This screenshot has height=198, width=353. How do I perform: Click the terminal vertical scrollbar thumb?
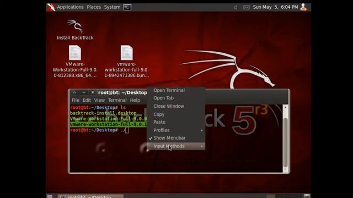pyautogui.click(x=285, y=142)
